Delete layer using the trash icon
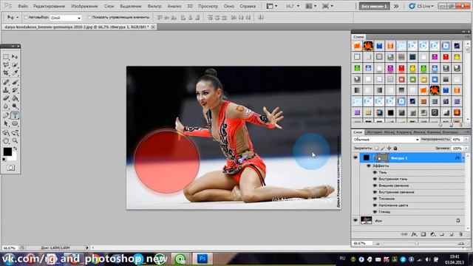This screenshot has width=473, height=266. point(460,234)
